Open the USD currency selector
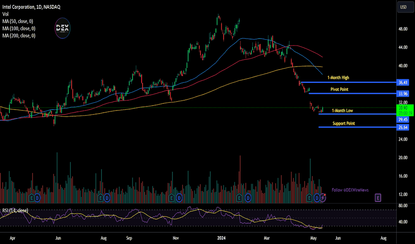 tap(405, 7)
